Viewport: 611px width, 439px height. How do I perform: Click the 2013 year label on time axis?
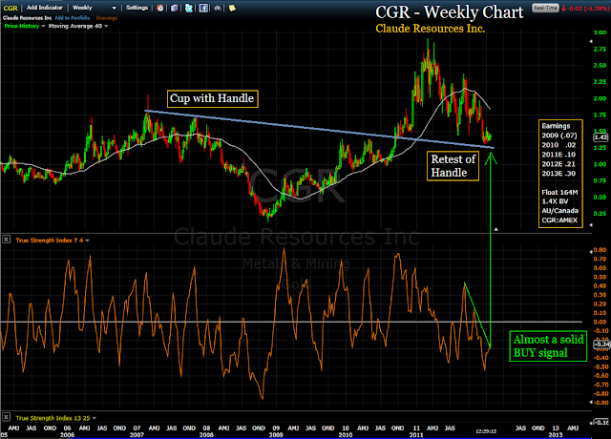coord(556,435)
